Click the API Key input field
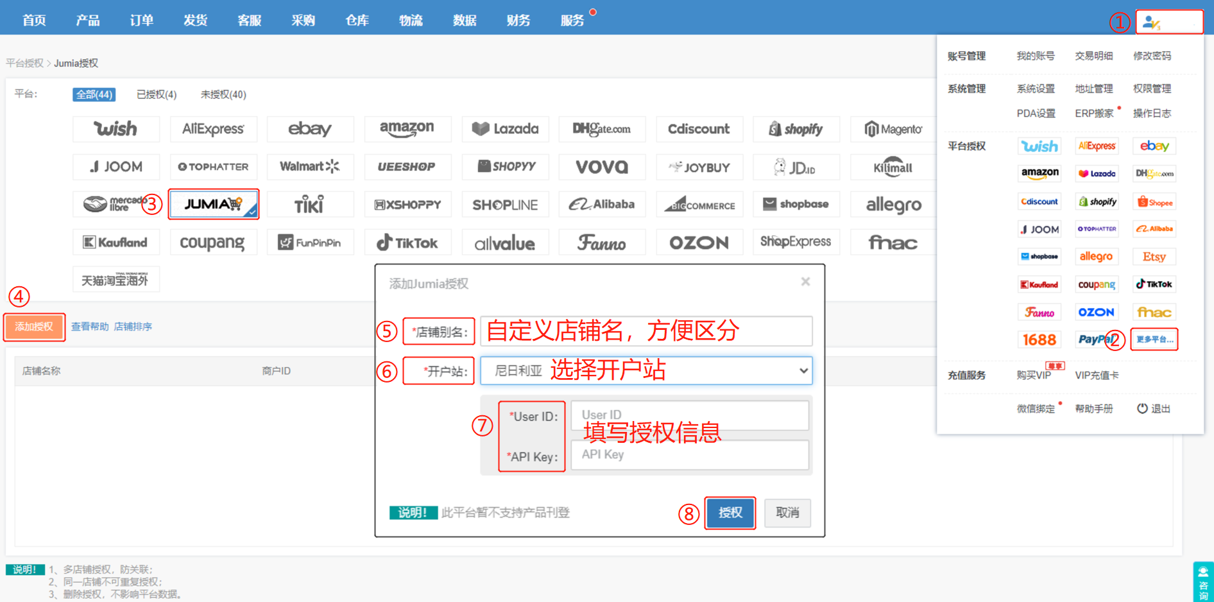Screen dimensions: 1214x602 pos(690,455)
